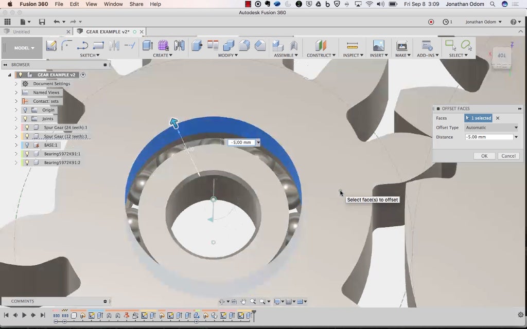
Task: Click the Measure icon under Inspect
Action: (x=352, y=46)
